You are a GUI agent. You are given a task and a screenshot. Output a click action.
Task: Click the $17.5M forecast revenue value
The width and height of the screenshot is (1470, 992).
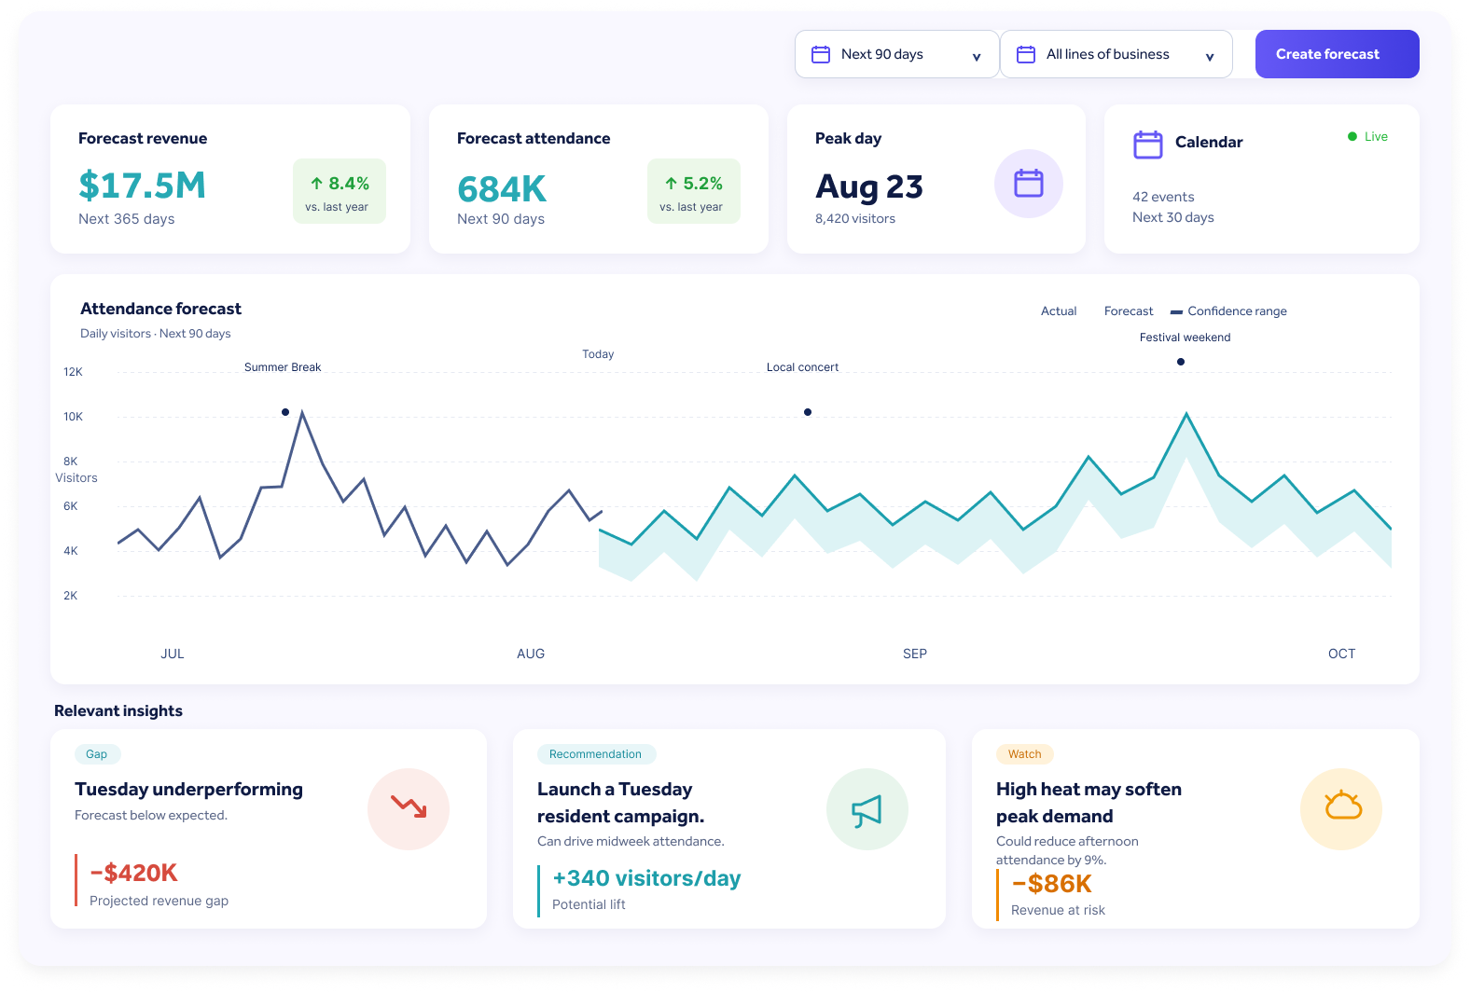point(142,186)
